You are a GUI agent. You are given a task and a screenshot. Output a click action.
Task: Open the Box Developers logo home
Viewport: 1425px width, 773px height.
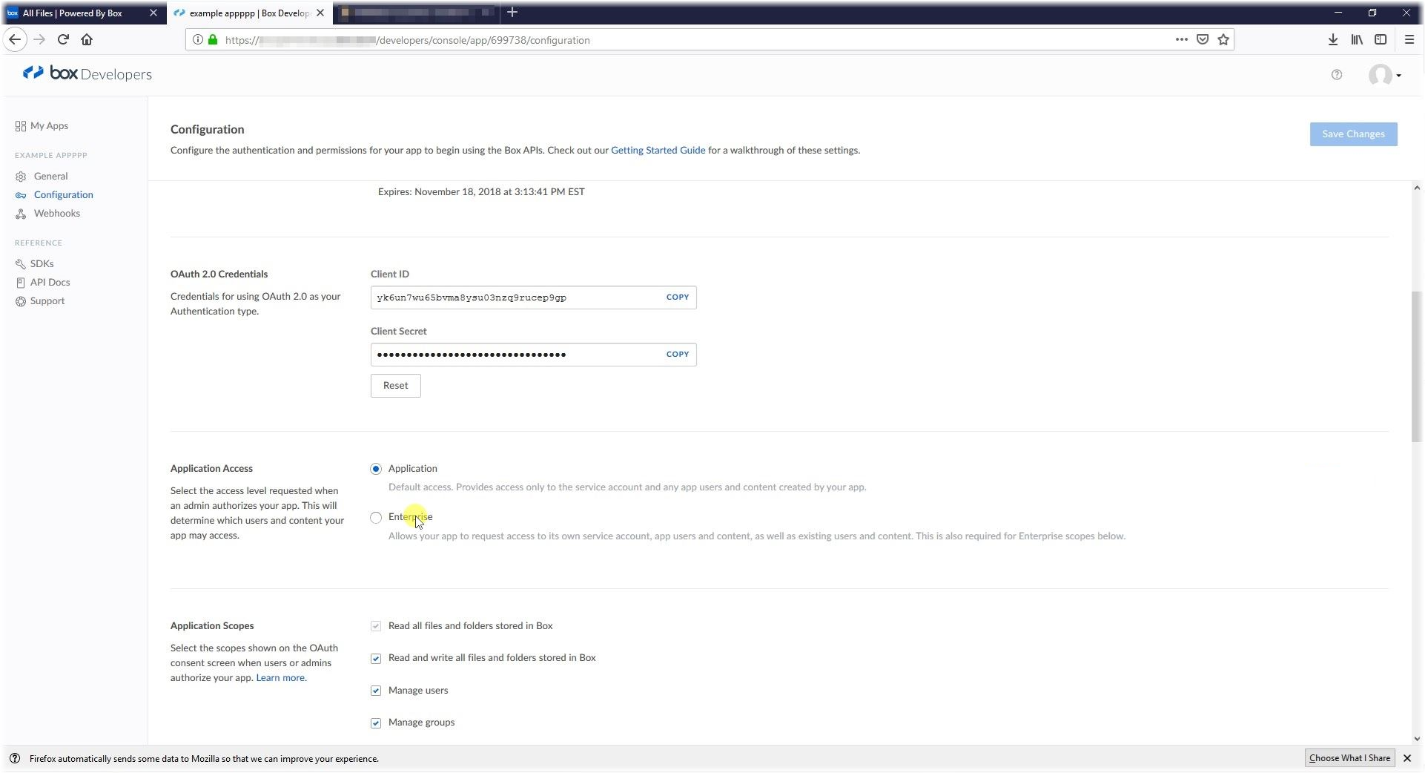tap(87, 73)
